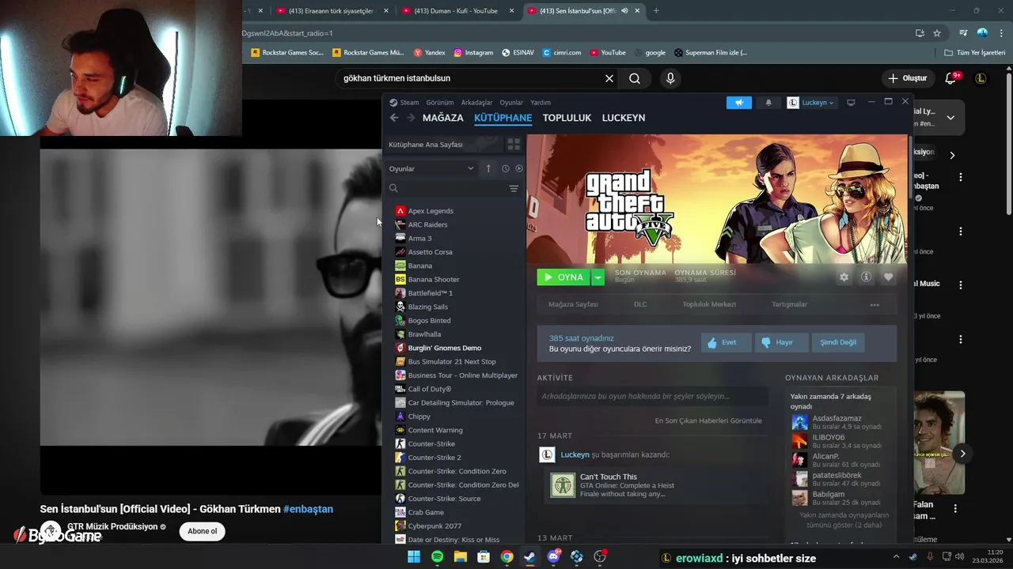Click the green OYNA play button
1013x569 pixels.
[564, 277]
